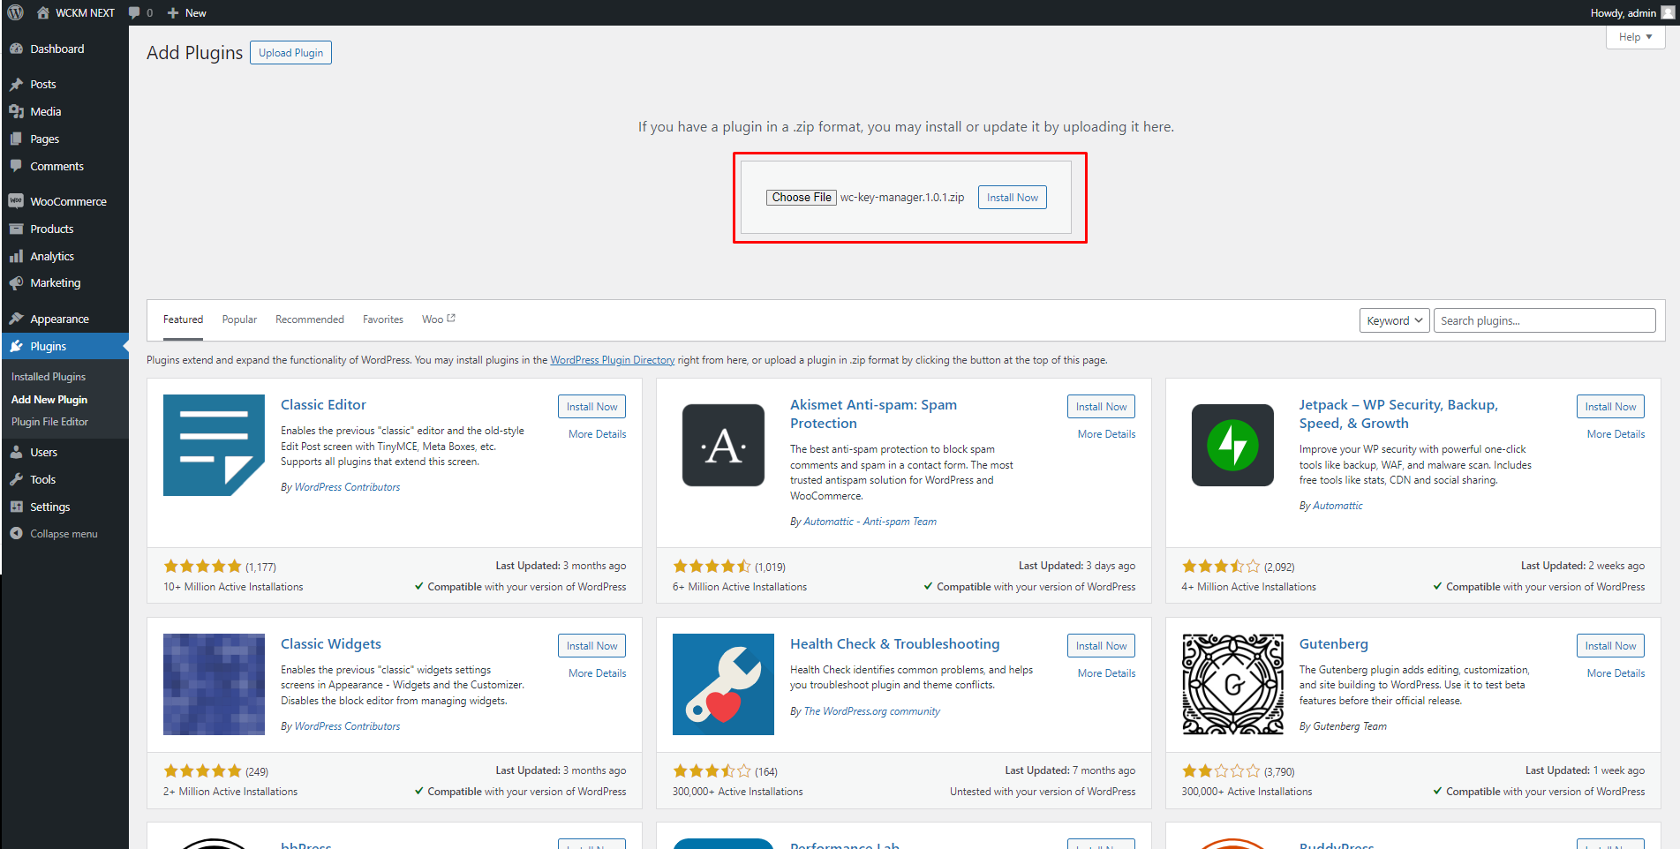Click the Classic Editor plugin icon
Viewport: 1680px width, 849px height.
click(x=214, y=445)
